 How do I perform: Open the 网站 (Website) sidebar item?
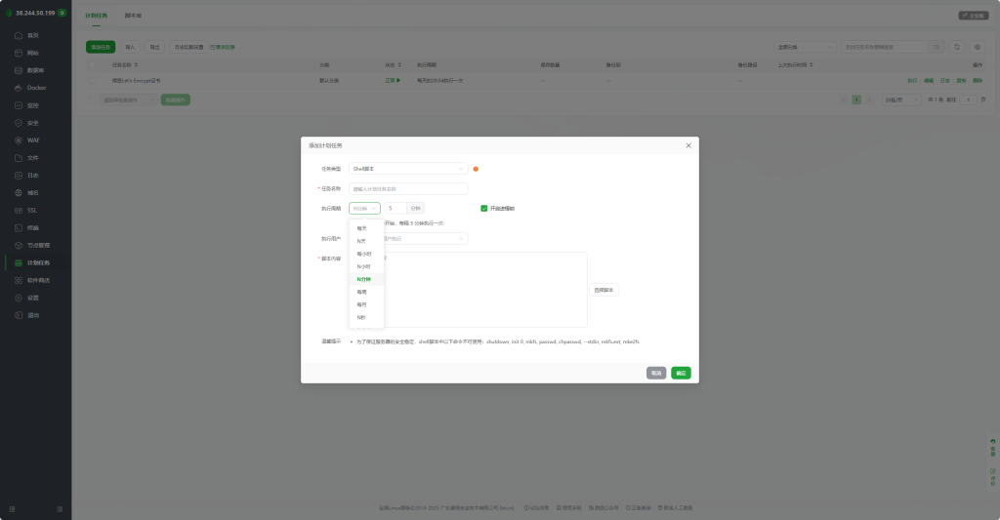coord(33,53)
